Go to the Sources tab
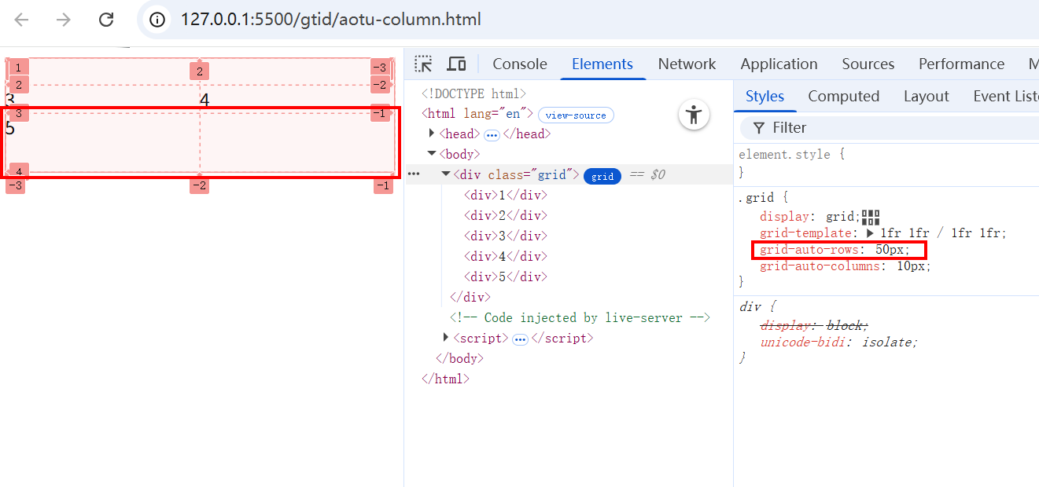This screenshot has width=1039, height=487. click(868, 64)
